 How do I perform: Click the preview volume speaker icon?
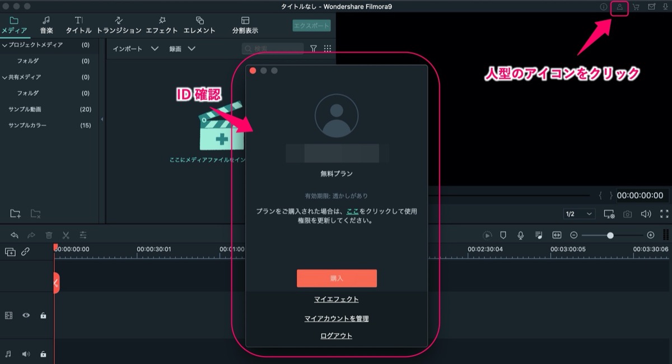tap(646, 214)
